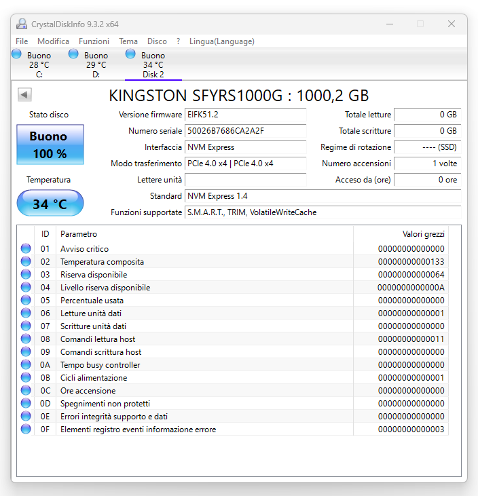Click the Parametro column header
The image size is (478, 496).
[x=204, y=234]
